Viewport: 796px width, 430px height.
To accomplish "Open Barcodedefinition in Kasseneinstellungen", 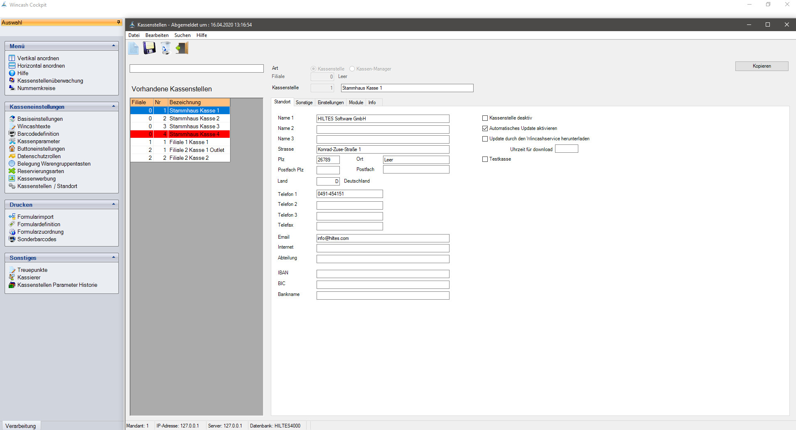I will 38,134.
